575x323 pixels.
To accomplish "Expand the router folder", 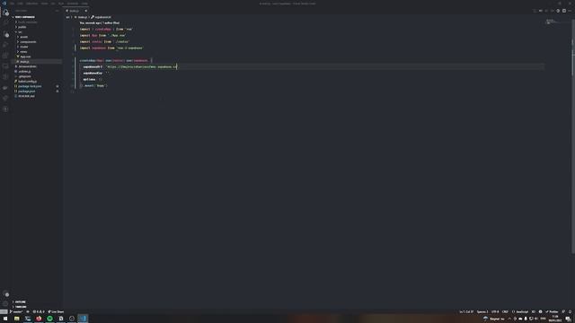I will click(24, 47).
